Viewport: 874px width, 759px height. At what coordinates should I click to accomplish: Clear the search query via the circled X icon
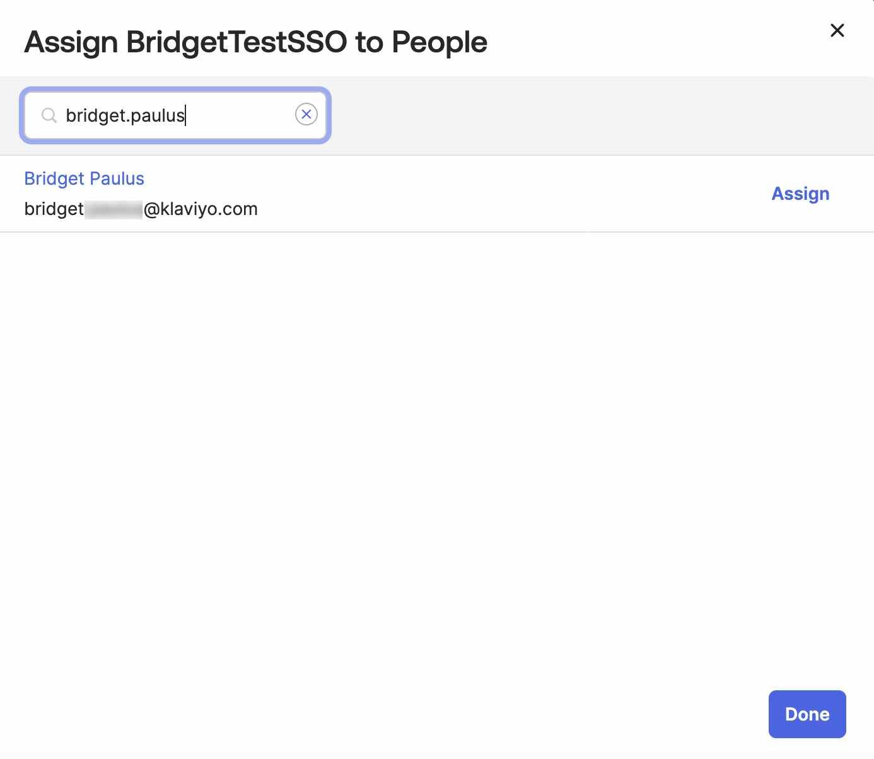(x=306, y=114)
